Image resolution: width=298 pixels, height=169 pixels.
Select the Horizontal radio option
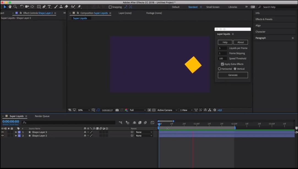coord(220,69)
